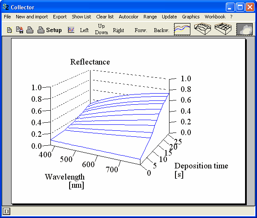Choose the shaded cloud plot view

(x=244, y=29)
